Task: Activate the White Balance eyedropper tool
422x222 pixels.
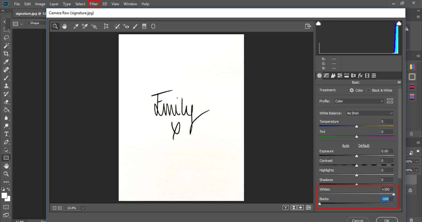Action: tap(76, 26)
